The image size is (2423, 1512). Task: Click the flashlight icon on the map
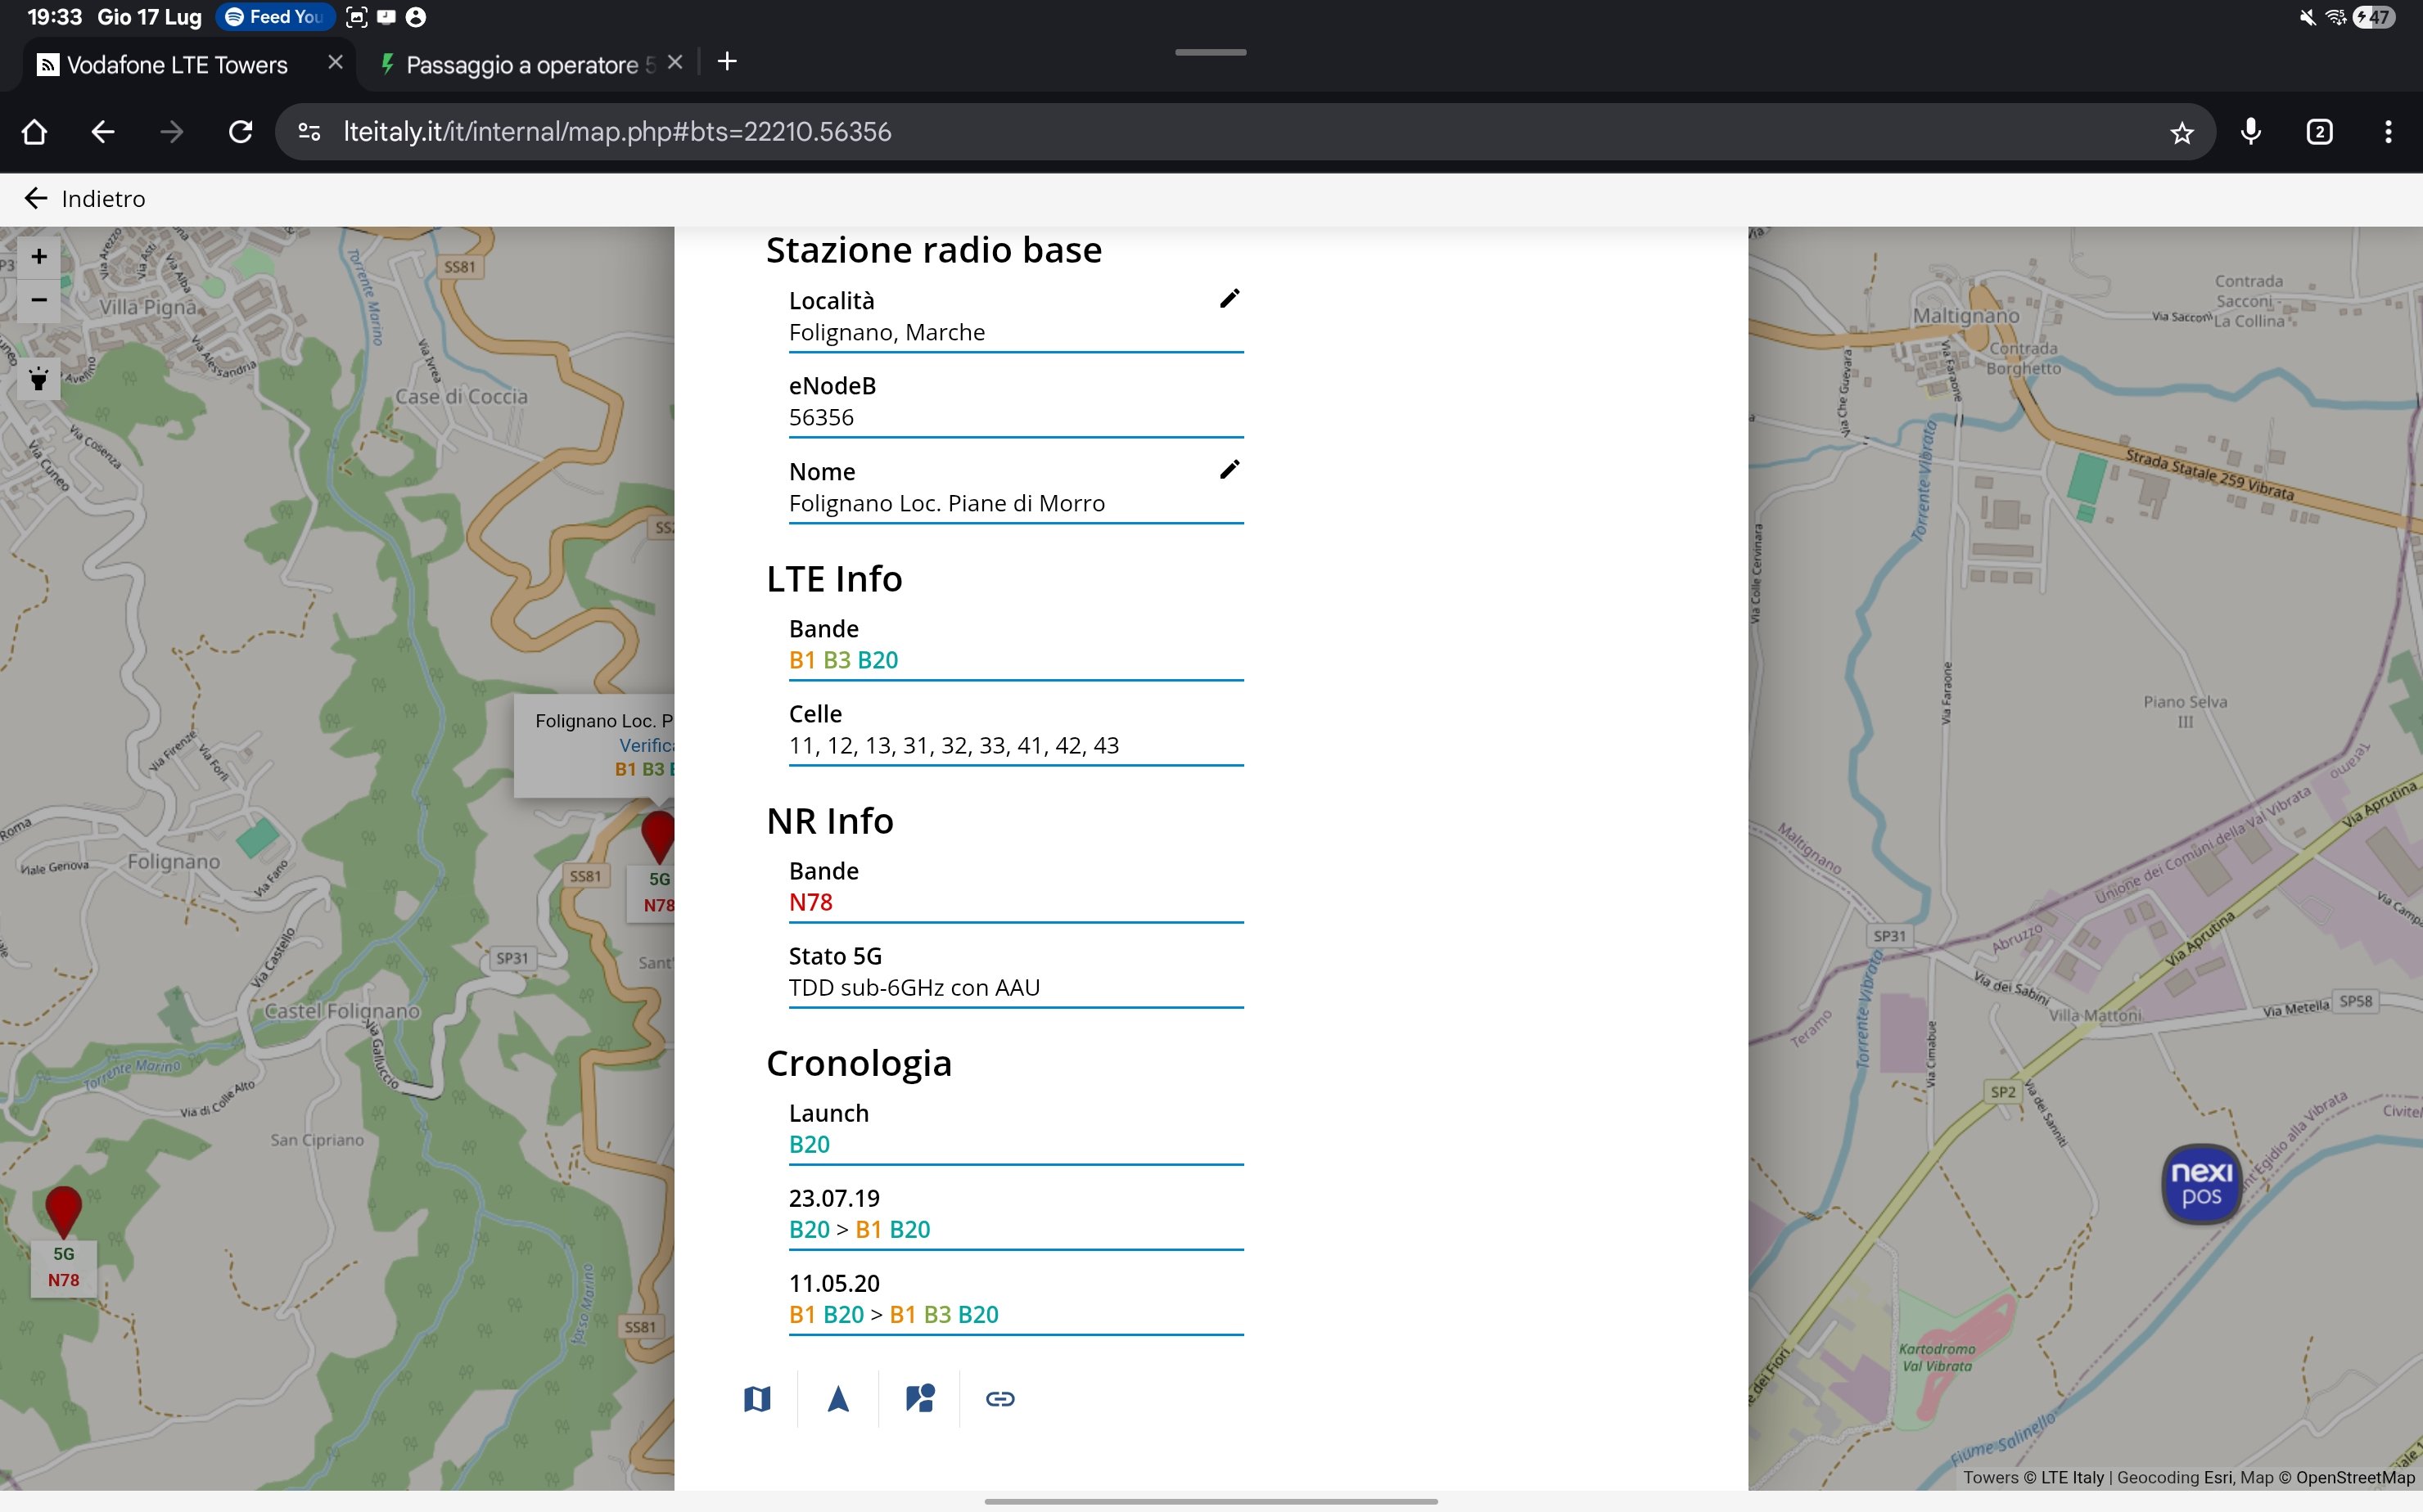[38, 379]
